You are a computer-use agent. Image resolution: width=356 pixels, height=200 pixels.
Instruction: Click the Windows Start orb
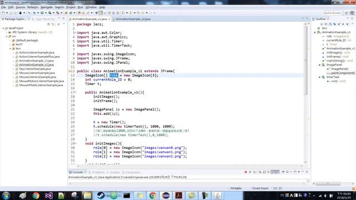pos(6,196)
